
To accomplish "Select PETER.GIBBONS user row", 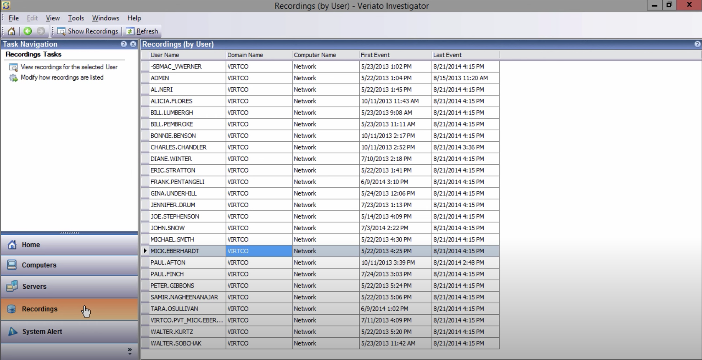I will click(x=320, y=285).
